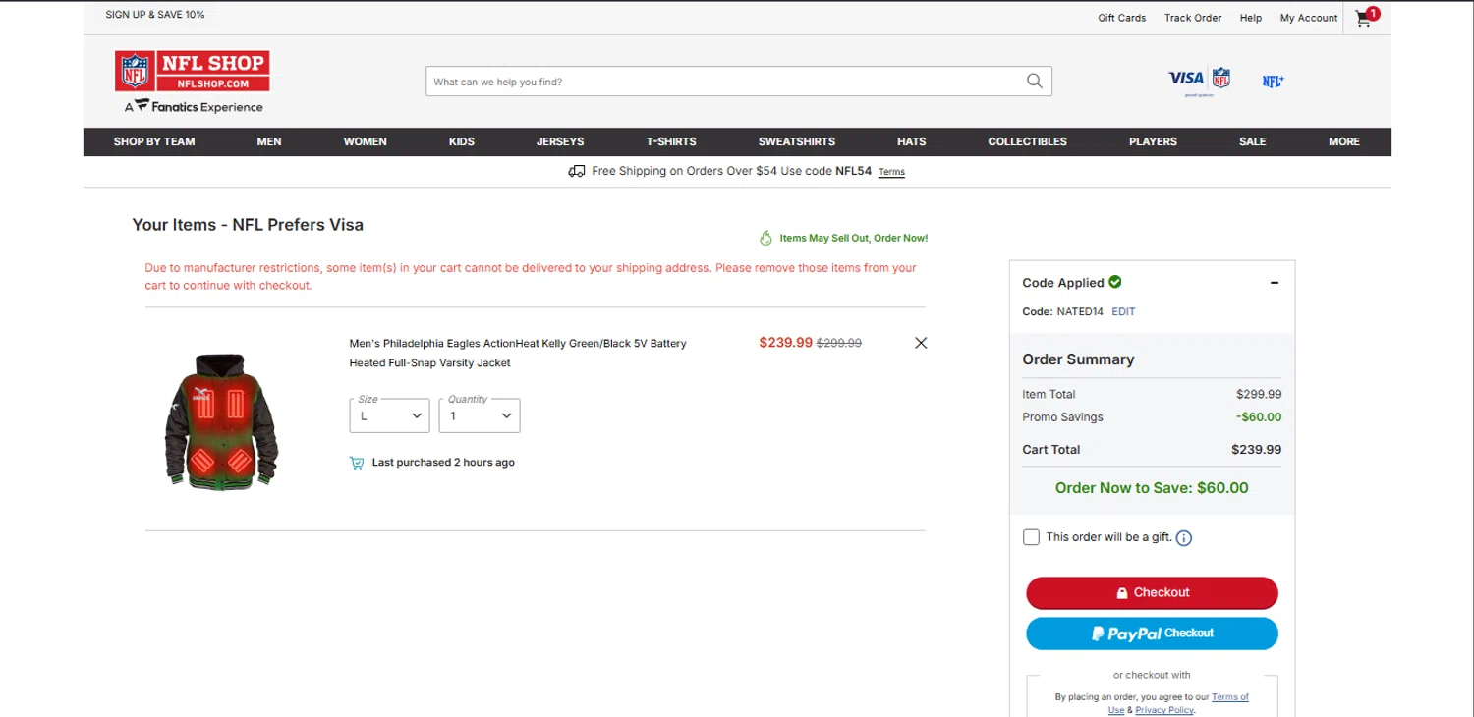1474x717 pixels.
Task: Click the last purchased cart icon
Action: click(357, 463)
